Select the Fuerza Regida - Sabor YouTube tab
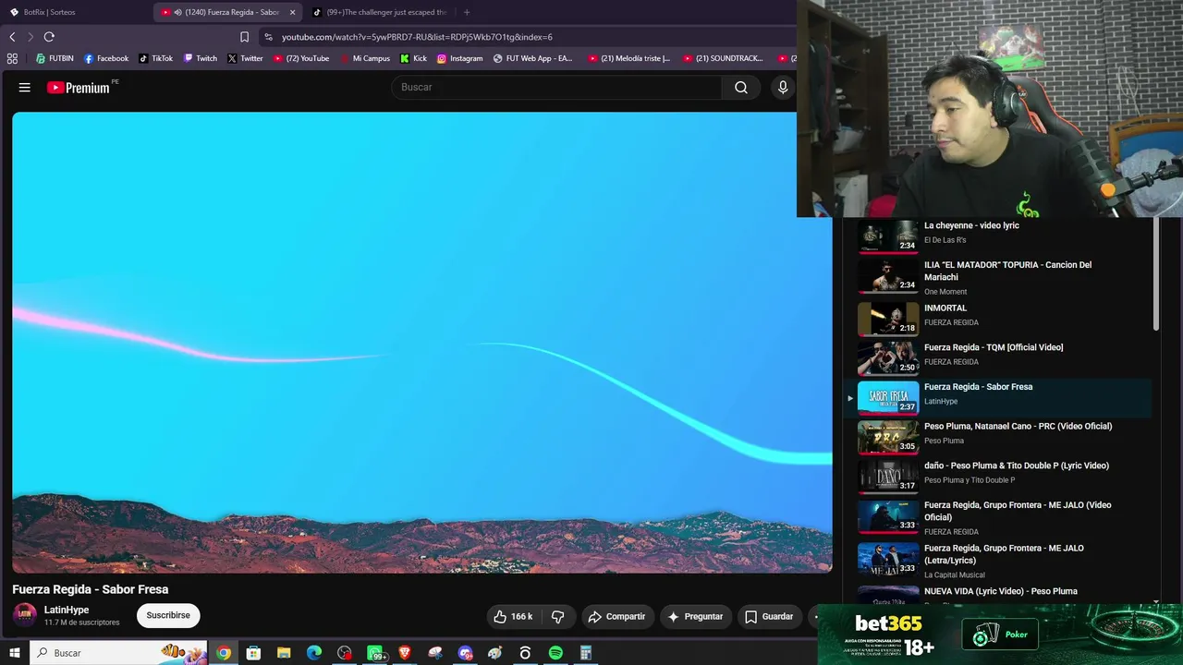The image size is (1183, 665). 228,12
